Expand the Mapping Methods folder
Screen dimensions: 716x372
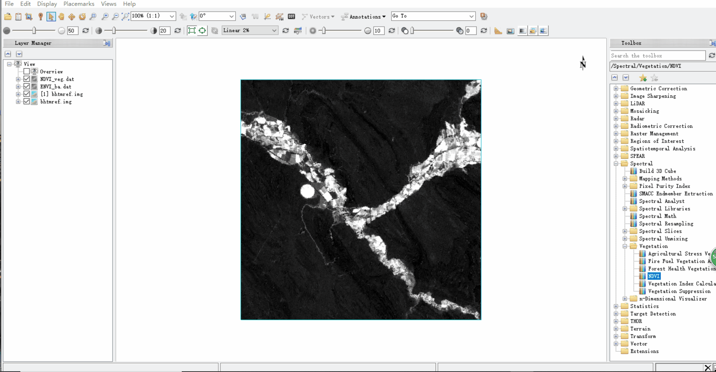tap(625, 179)
